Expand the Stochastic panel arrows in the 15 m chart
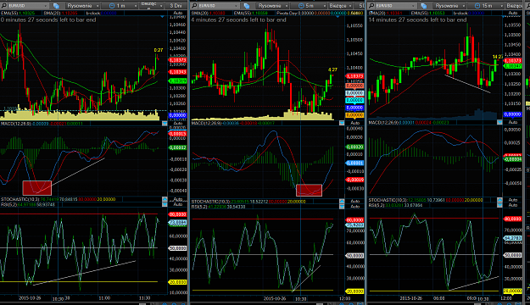This screenshot has width=530, height=305. (x=499, y=202)
